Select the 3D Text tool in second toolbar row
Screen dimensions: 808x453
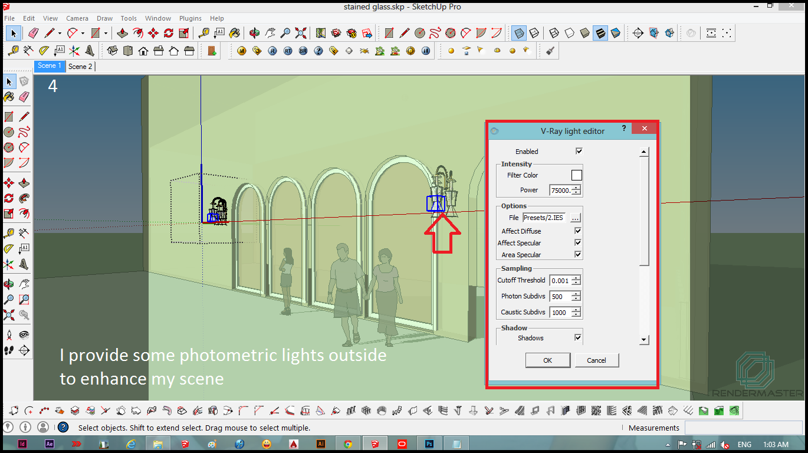click(90, 51)
